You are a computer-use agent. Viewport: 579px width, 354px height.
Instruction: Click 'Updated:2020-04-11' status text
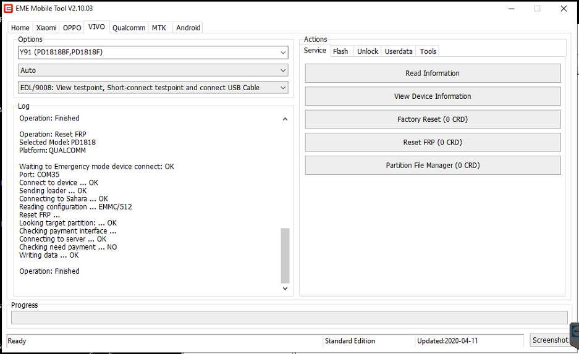tap(447, 341)
